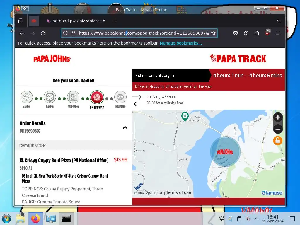Click the Papa Johns store marker on map
Screen dimensions: 300x225
pos(225,151)
